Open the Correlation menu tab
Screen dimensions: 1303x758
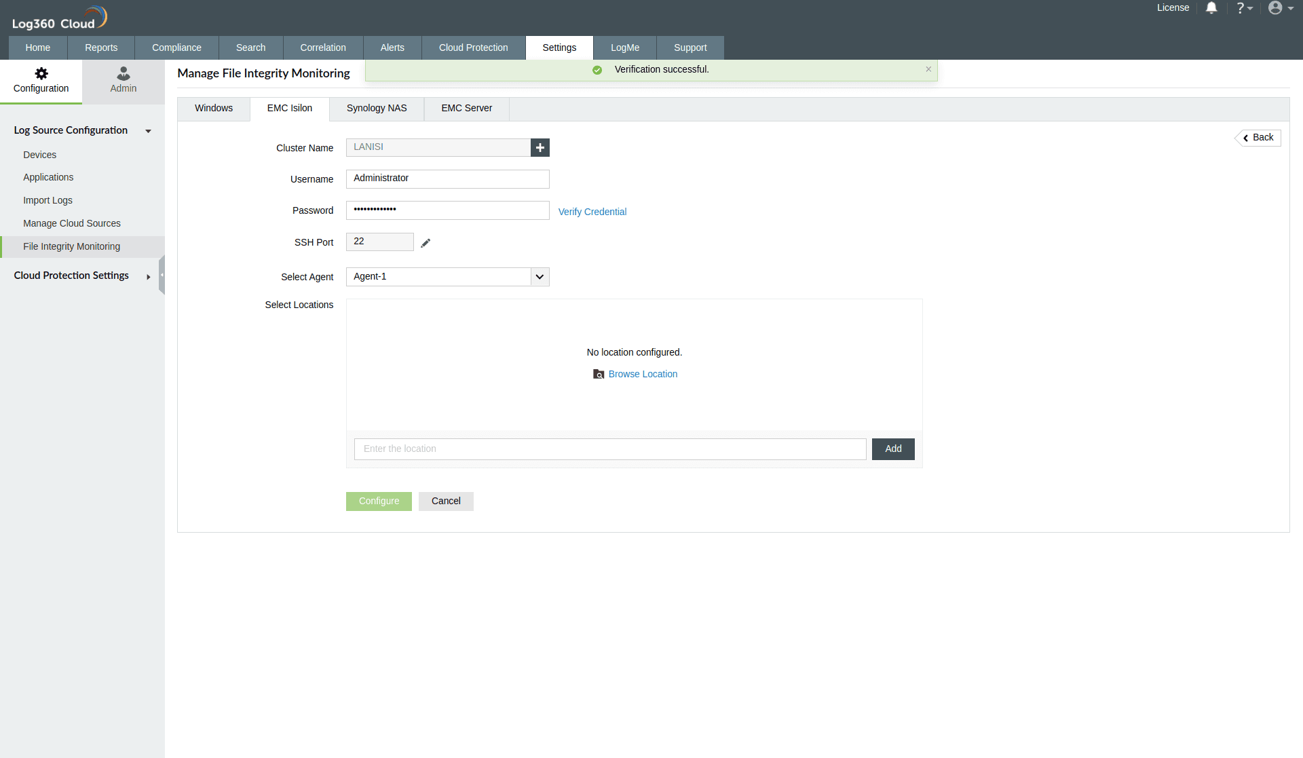(323, 48)
